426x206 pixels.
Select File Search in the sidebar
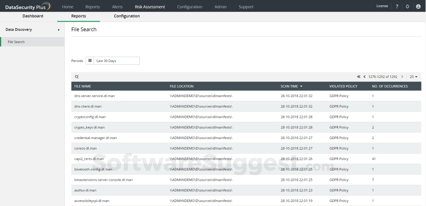point(16,42)
